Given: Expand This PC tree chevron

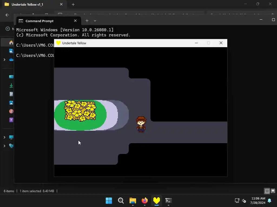Looking at the screenshot, I should 4,137.
